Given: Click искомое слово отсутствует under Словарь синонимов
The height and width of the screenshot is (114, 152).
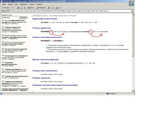Looking at the screenshot, I should (x=52, y=82).
